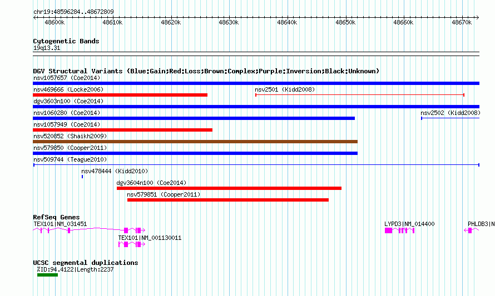This screenshot has height=296, width=495.
Task: Click the PHLDB3 gene exon glyph
Action: pos(471,230)
